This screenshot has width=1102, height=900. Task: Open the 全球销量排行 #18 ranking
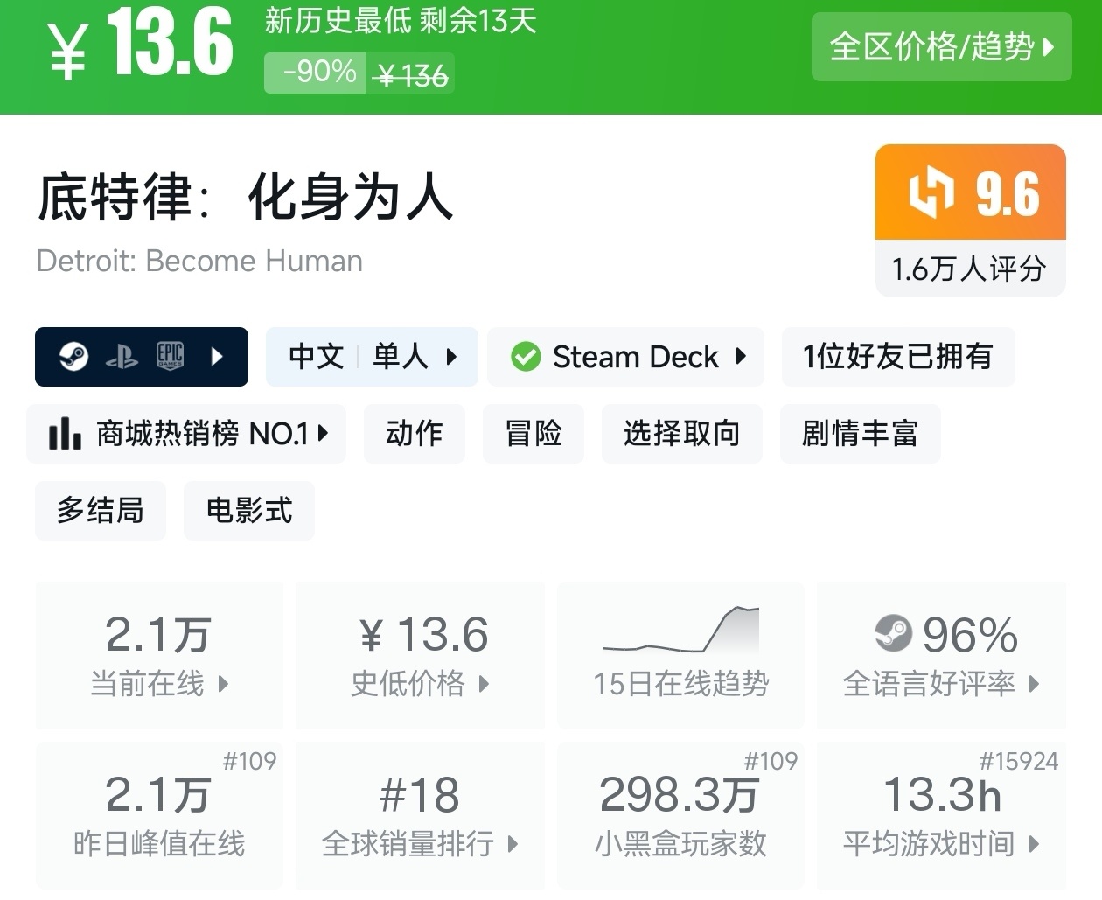[x=420, y=815]
